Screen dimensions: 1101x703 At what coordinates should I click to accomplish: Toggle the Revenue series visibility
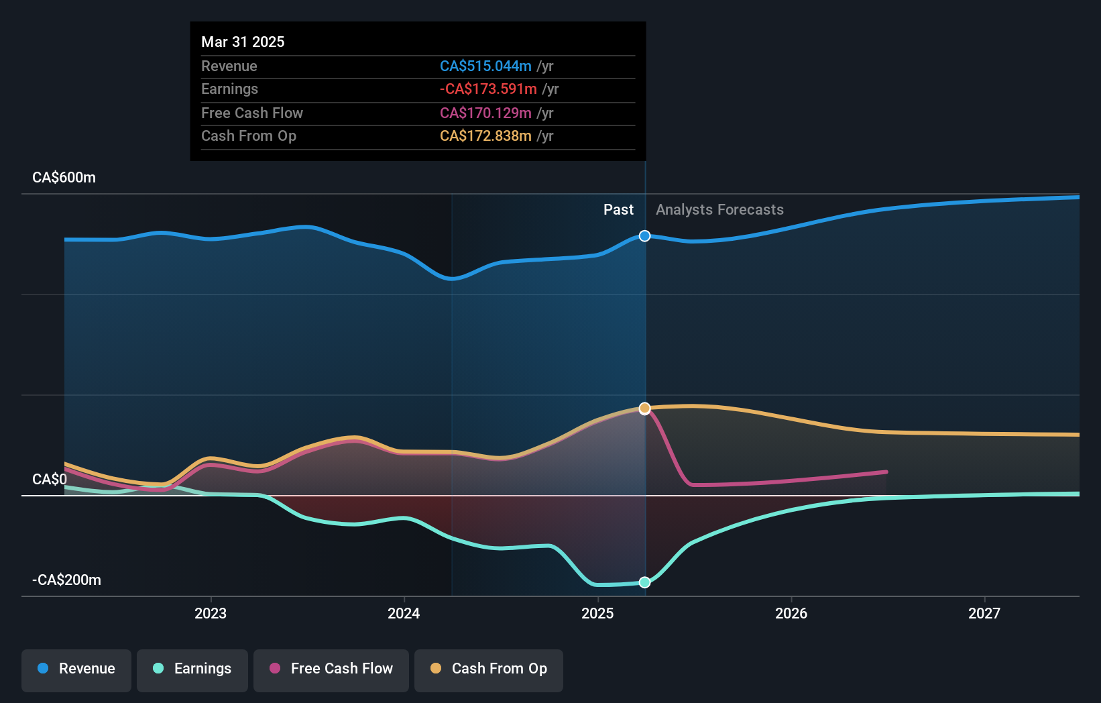coord(76,669)
